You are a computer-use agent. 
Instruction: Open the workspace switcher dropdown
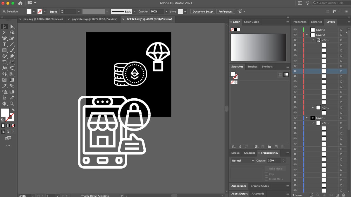[x=31, y=3]
